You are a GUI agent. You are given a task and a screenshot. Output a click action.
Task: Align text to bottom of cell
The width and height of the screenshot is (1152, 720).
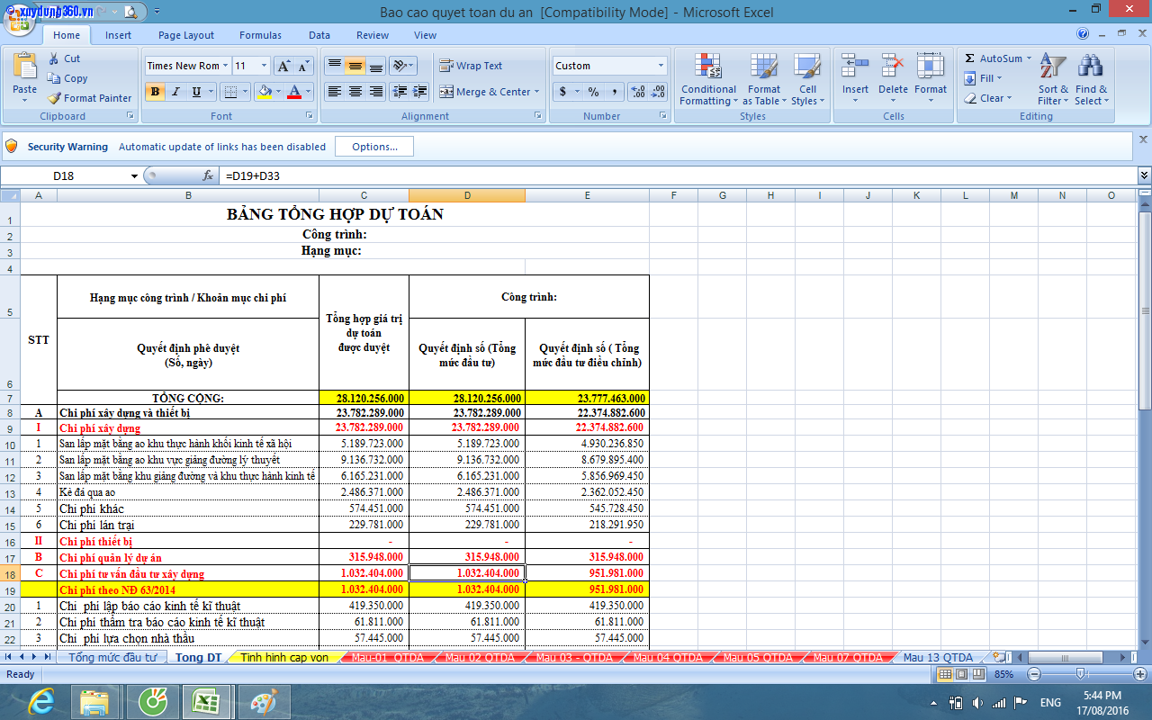point(376,66)
